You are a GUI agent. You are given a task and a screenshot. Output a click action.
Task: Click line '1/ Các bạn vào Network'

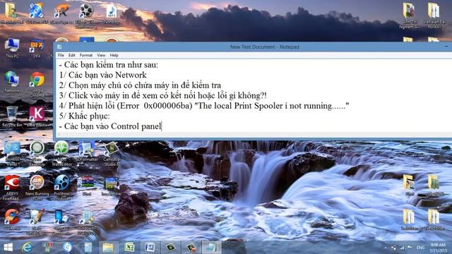102,75
